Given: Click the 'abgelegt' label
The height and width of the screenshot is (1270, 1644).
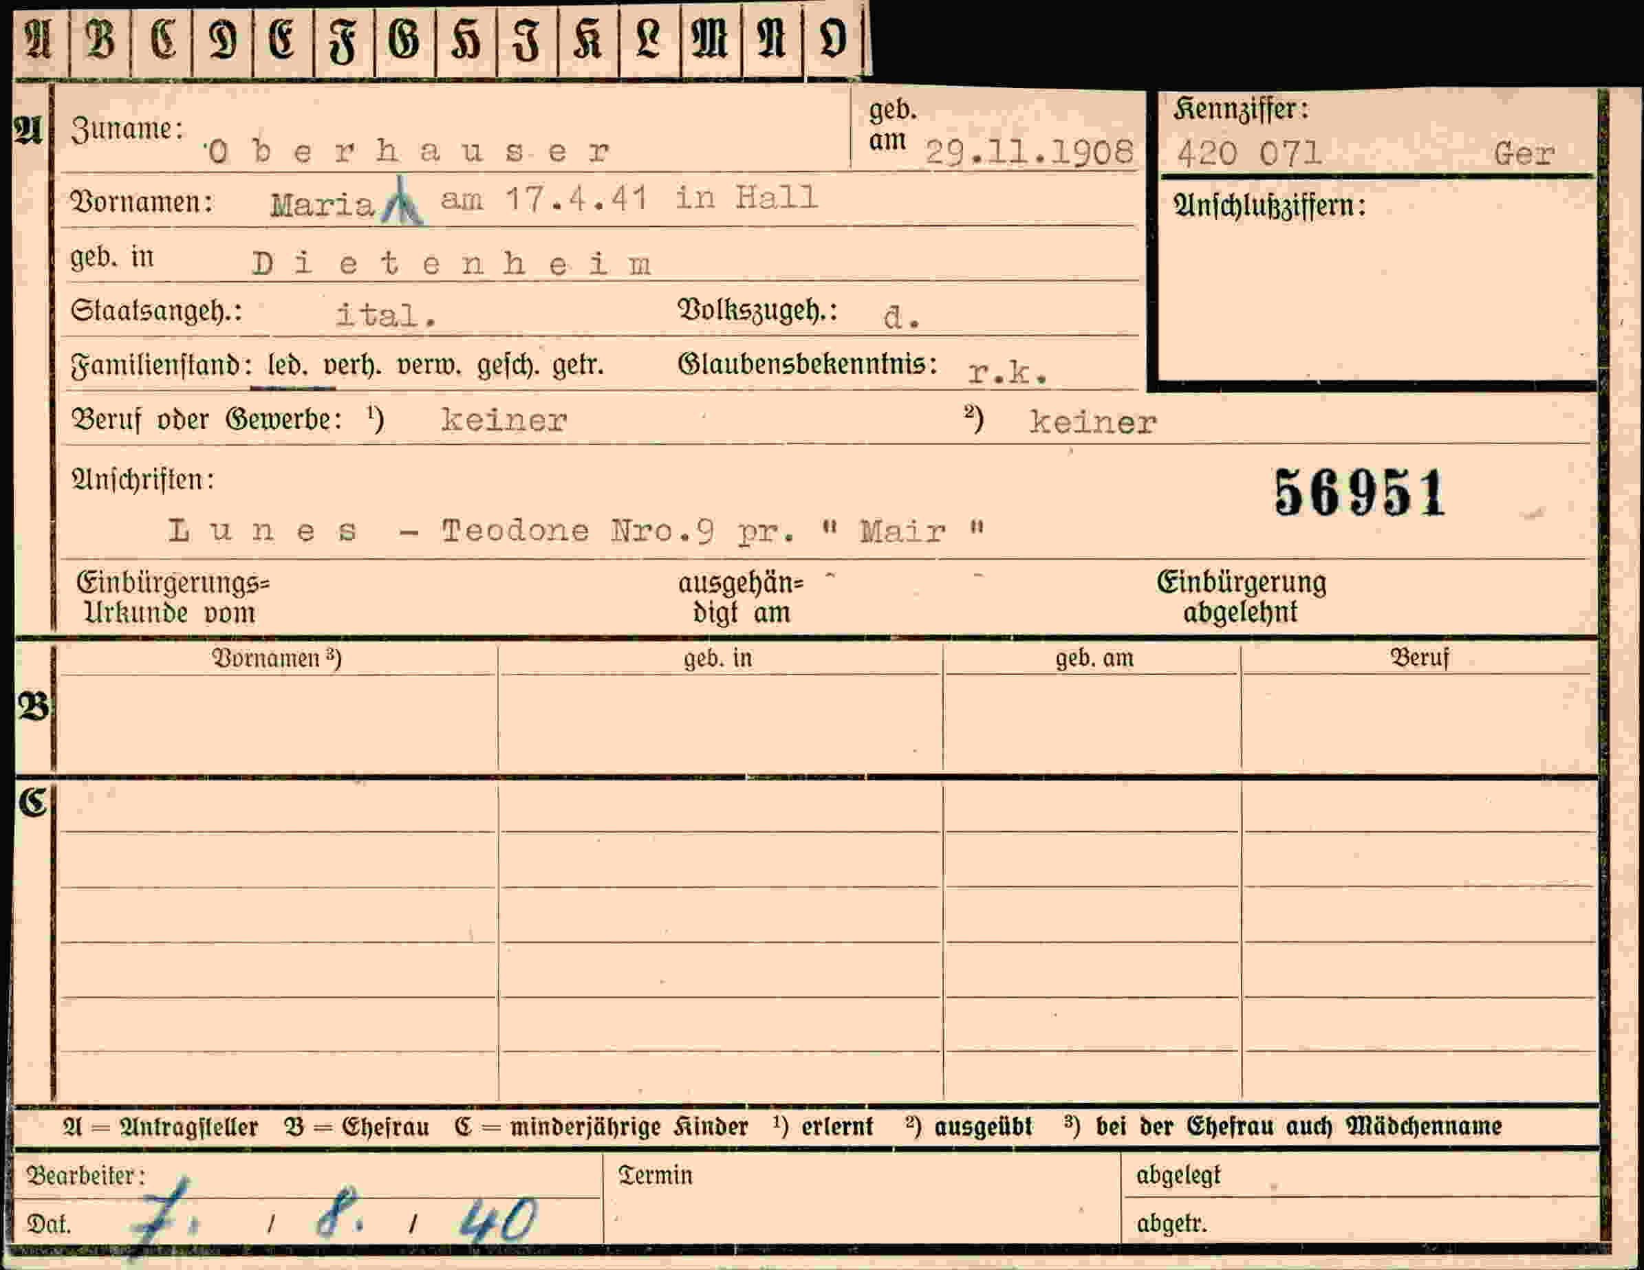Looking at the screenshot, I should 1178,1175.
